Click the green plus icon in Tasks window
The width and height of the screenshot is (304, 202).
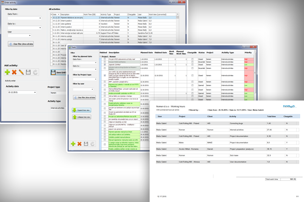coord(73,143)
